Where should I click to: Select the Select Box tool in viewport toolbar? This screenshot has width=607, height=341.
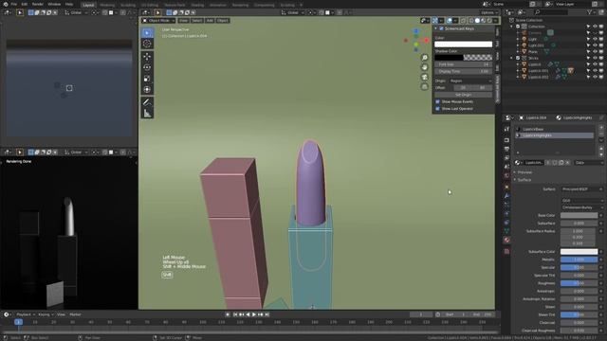click(x=147, y=33)
